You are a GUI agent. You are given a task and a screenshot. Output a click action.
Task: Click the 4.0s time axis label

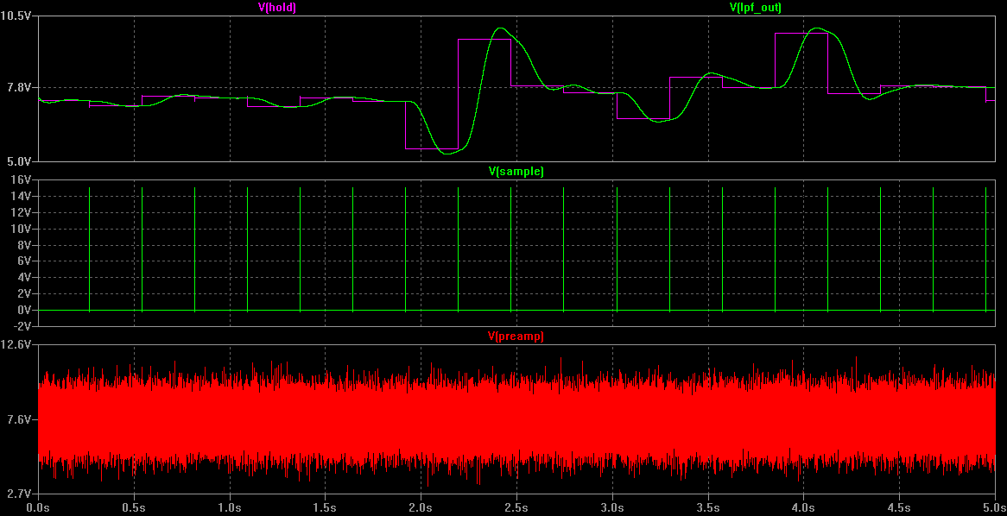804,507
